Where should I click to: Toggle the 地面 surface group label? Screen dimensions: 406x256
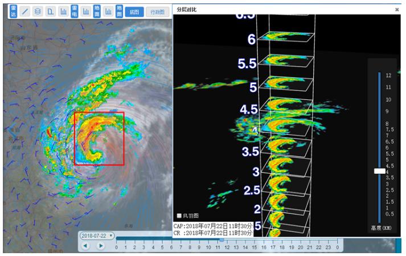point(97,11)
